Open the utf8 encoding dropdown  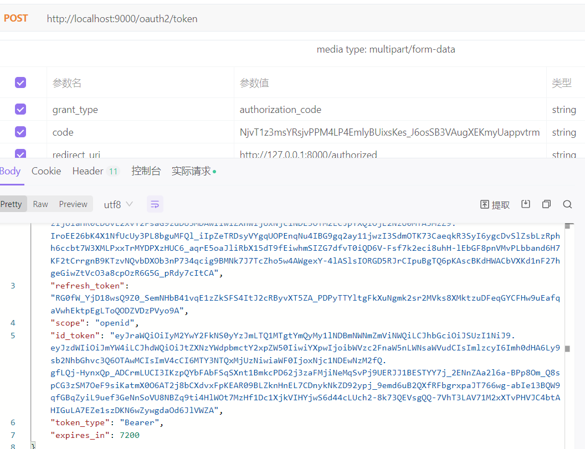(x=118, y=204)
